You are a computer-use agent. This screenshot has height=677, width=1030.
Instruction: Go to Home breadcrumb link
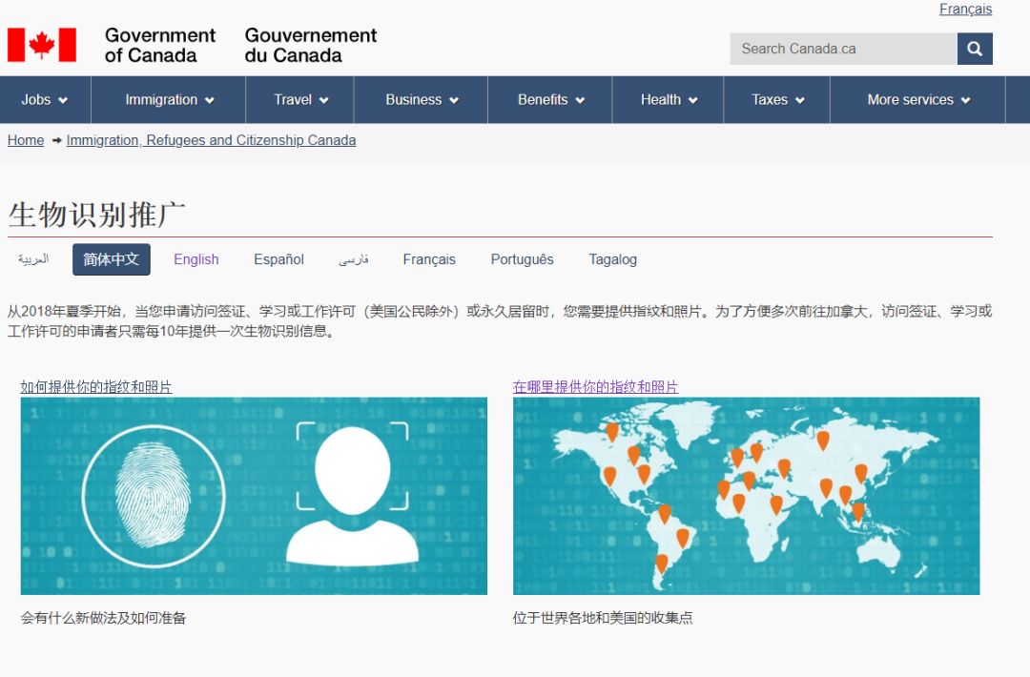26,140
